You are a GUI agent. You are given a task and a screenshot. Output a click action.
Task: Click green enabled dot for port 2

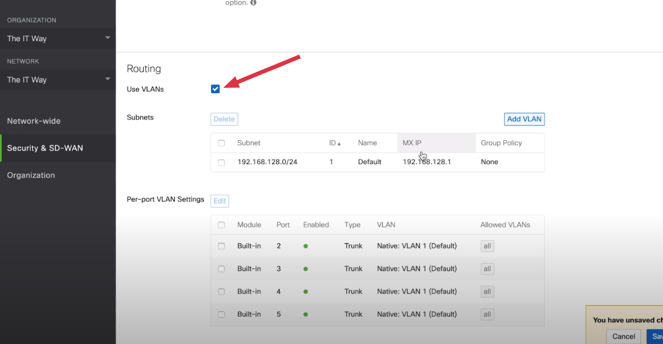[305, 246]
